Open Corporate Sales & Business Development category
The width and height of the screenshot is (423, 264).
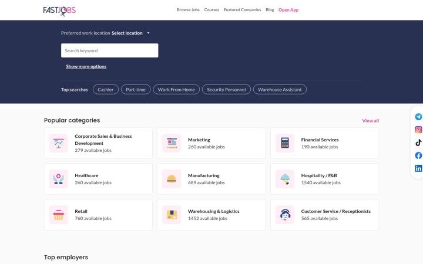point(103,140)
